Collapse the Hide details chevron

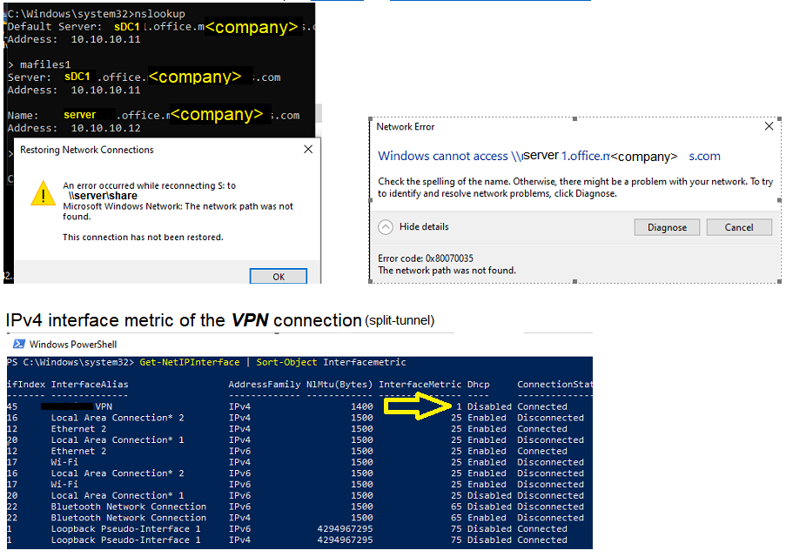point(386,227)
